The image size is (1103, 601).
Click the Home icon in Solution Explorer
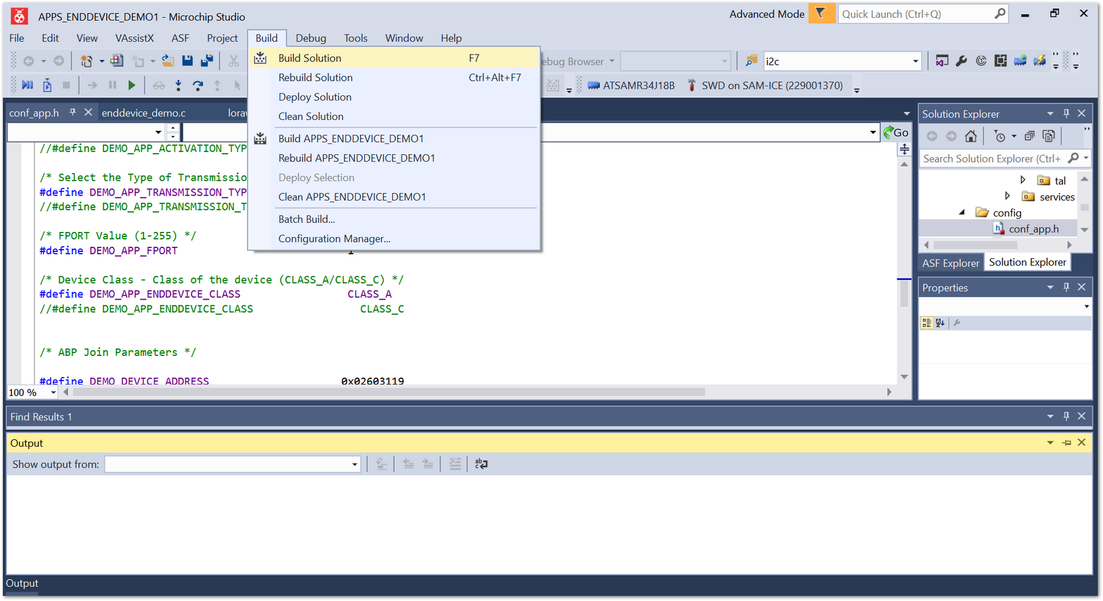tap(971, 136)
